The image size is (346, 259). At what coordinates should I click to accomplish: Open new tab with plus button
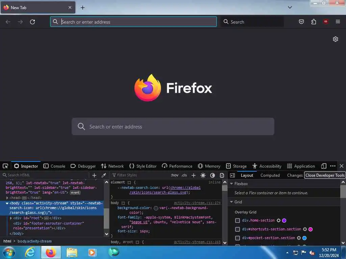click(82, 7)
